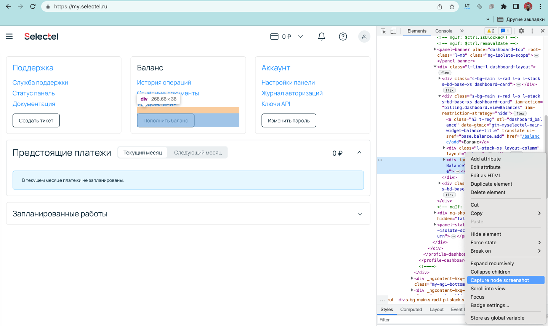Screen dimensions: 548x331
Task: Expand the balance dropdown in the header
Action: click(300, 37)
